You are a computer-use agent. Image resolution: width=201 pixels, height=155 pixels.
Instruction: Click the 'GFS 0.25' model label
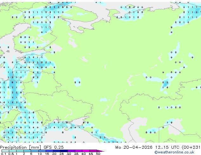point(54,147)
